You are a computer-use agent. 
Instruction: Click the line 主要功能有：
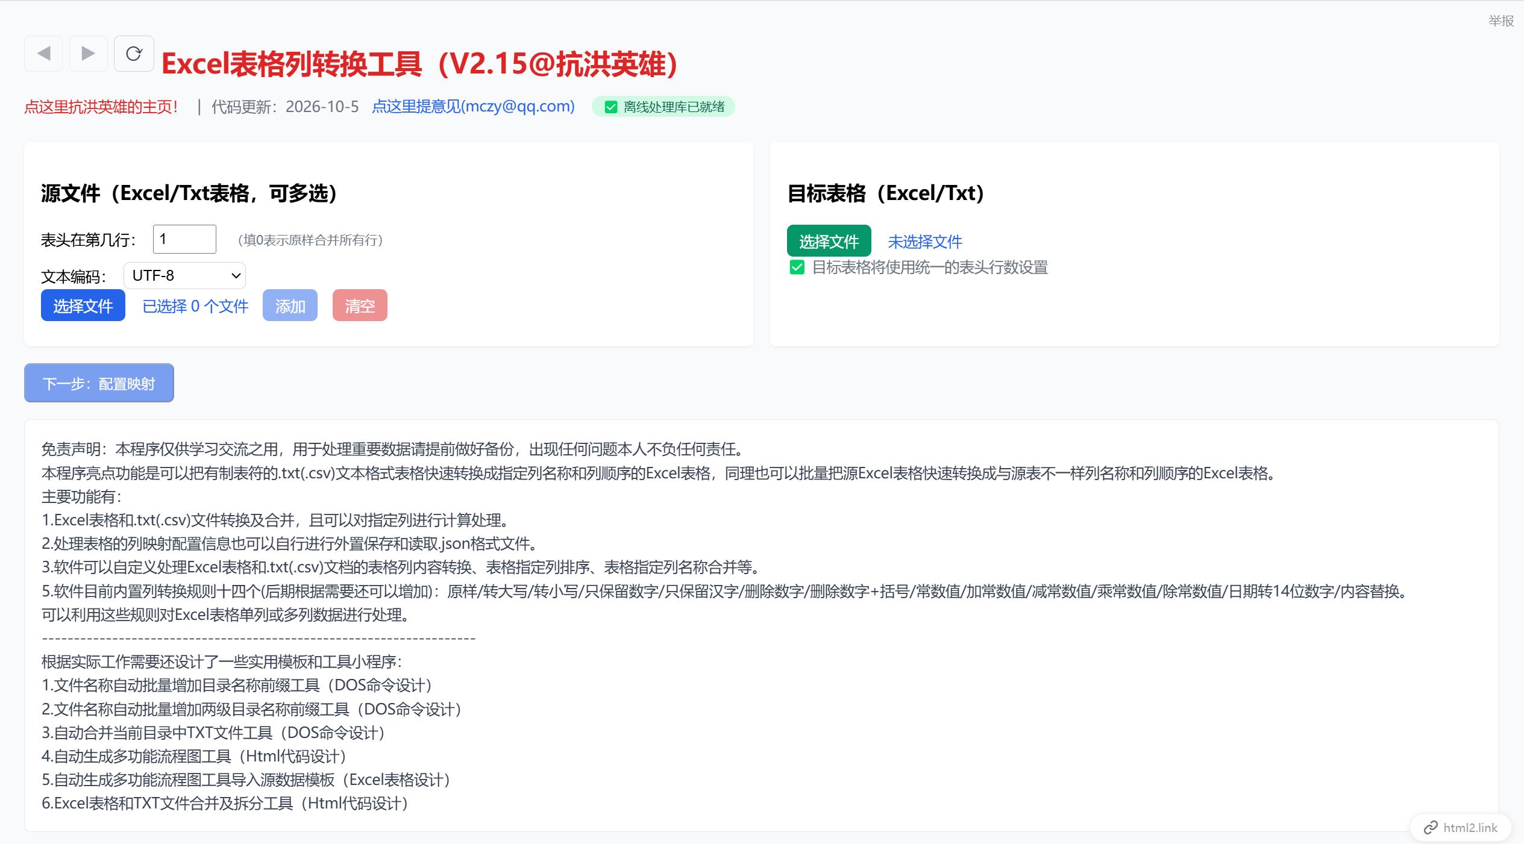[x=82, y=496]
